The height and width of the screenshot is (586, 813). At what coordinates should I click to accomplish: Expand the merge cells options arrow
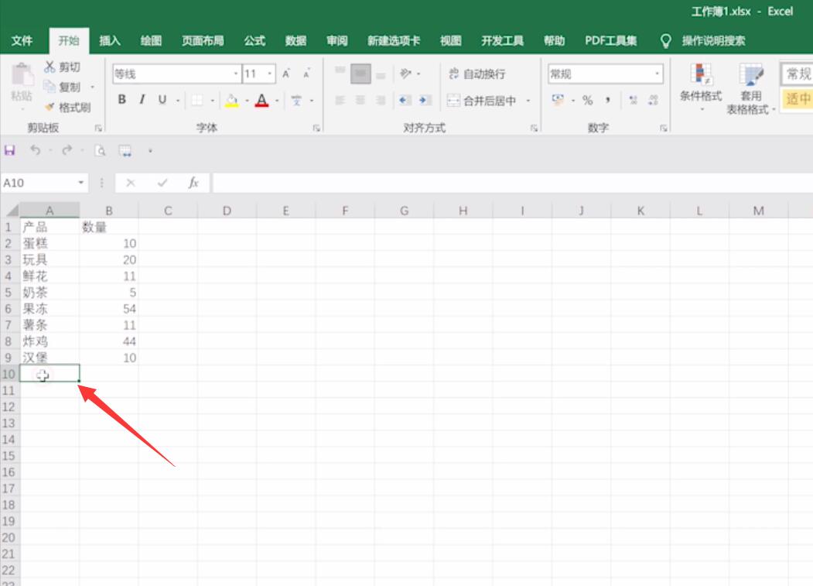point(528,101)
